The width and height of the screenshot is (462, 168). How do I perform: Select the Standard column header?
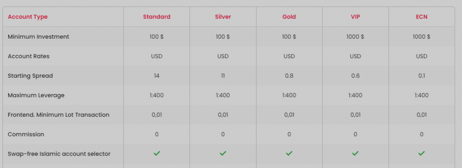pos(157,17)
